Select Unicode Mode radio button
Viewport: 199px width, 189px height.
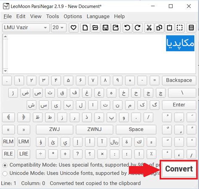pyautogui.click(x=5, y=173)
